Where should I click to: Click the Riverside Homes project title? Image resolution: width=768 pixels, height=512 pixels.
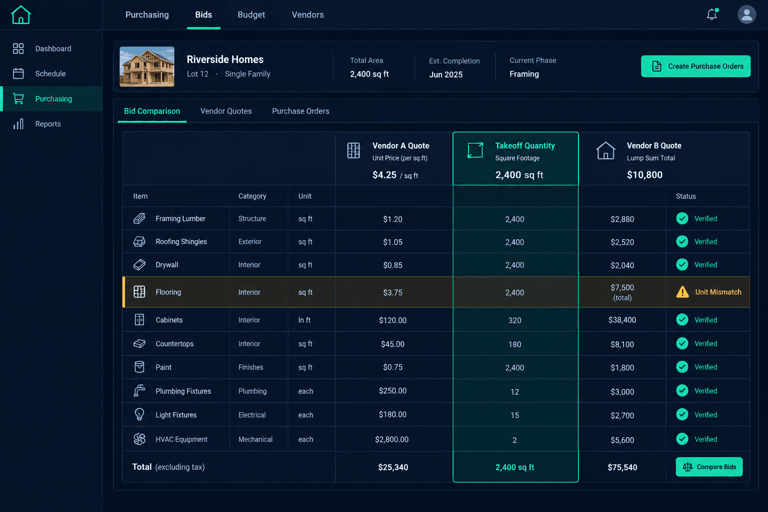point(225,59)
